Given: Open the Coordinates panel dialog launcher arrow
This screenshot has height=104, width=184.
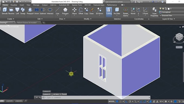Looking at the screenshot, I should point(149,19).
